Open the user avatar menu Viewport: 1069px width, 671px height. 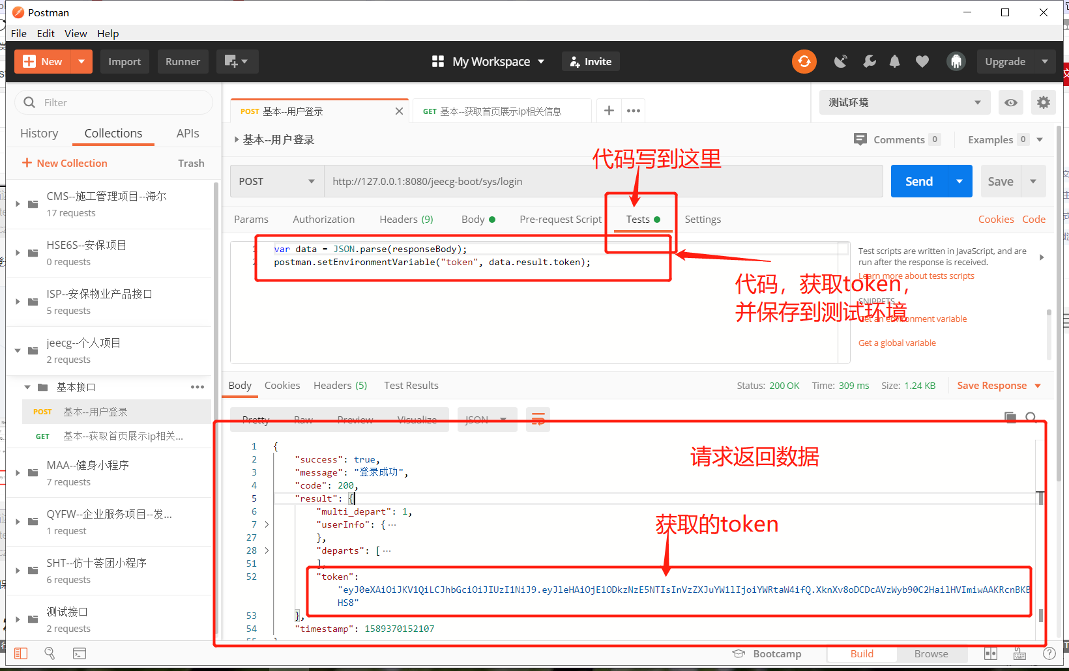click(x=956, y=61)
